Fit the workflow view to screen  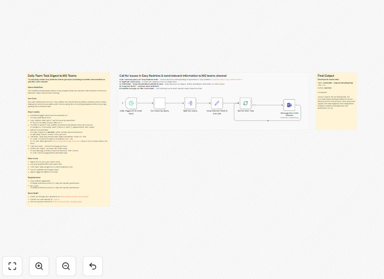[12, 266]
